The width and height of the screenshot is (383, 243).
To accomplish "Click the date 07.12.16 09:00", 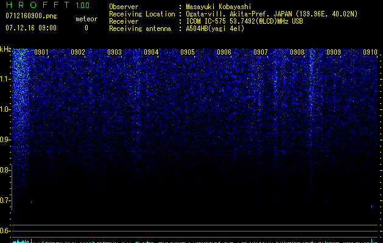I will (31, 28).
